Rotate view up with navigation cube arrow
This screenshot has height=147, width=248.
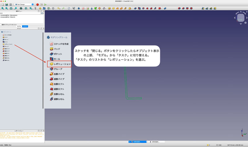tap(241, 12)
